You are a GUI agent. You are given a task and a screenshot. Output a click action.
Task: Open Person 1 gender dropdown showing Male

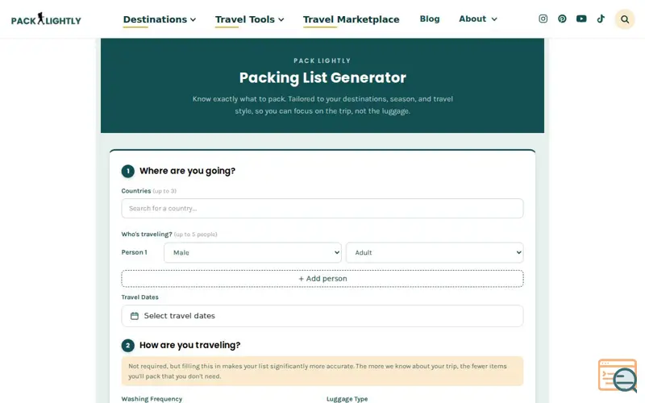pos(252,252)
